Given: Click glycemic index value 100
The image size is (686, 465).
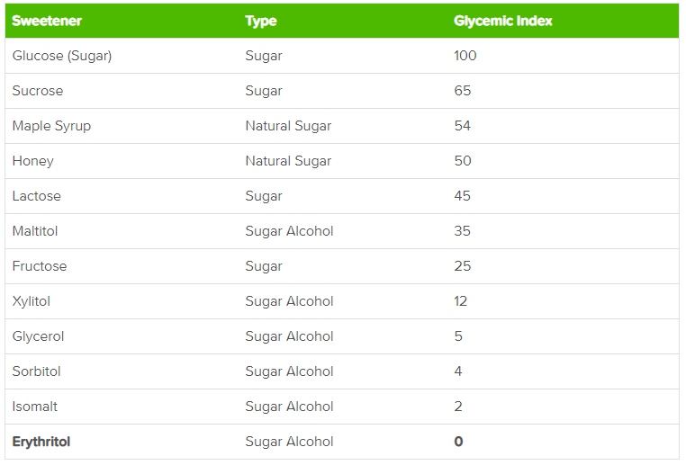Looking at the screenshot, I should coord(465,56).
